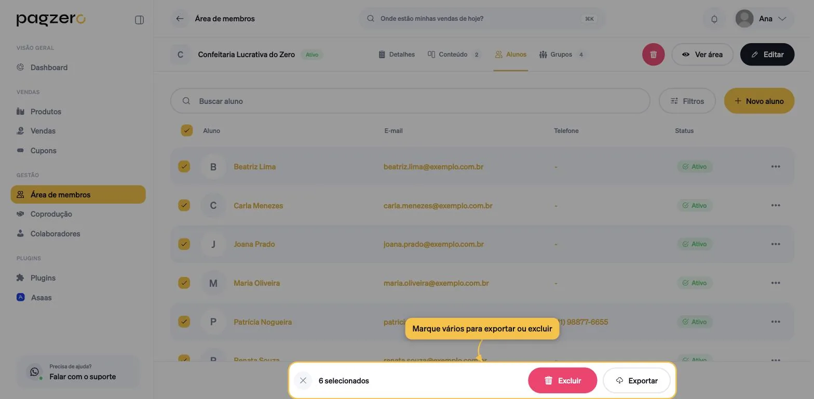Collapse the sidebar with the panel icon
This screenshot has height=399, width=814.
[x=139, y=20]
